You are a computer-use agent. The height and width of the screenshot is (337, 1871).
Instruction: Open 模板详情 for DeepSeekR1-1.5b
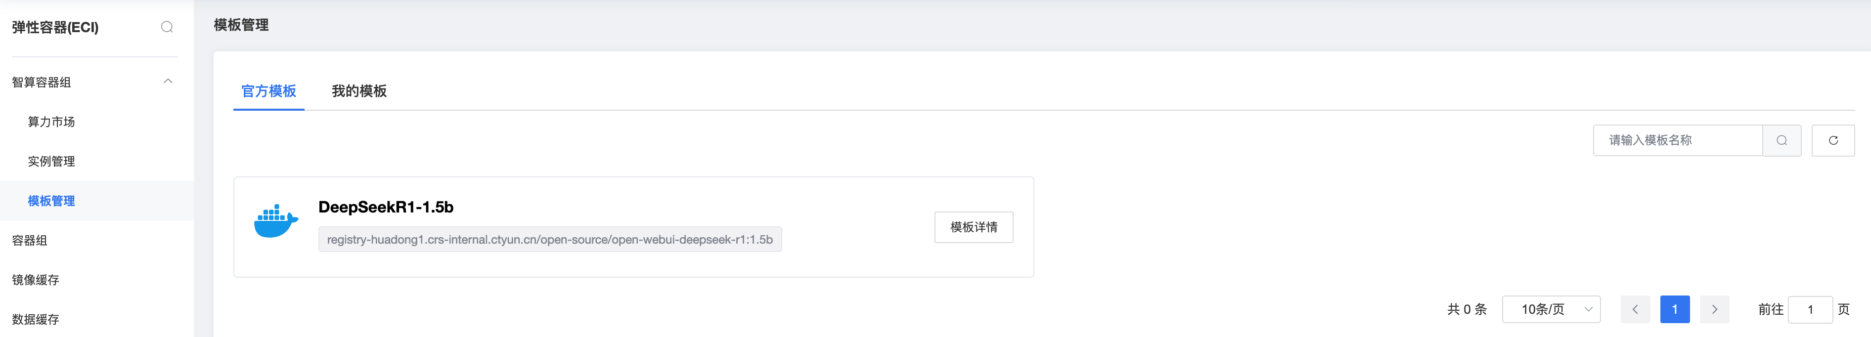(973, 227)
